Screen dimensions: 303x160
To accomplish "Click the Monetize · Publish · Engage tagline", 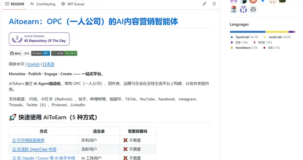I will [56, 74].
